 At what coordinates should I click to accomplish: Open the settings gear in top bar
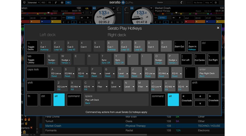(216, 3)
